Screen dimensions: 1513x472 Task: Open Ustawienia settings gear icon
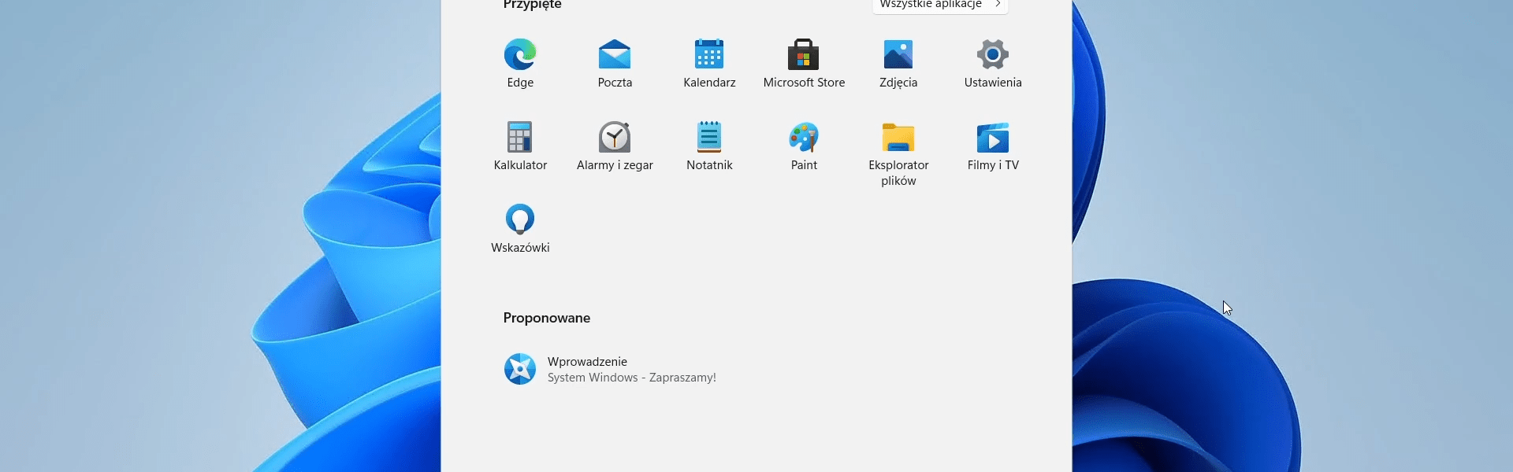[993, 54]
